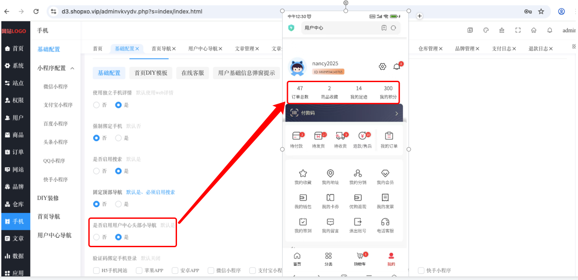Open the settings gear in phone preview

[382, 67]
